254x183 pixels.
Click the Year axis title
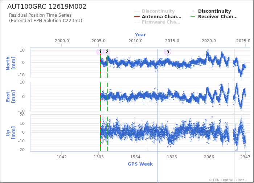(x=140, y=35)
